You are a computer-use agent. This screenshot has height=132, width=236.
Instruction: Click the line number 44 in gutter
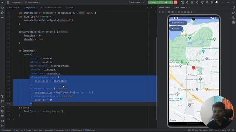8,104
